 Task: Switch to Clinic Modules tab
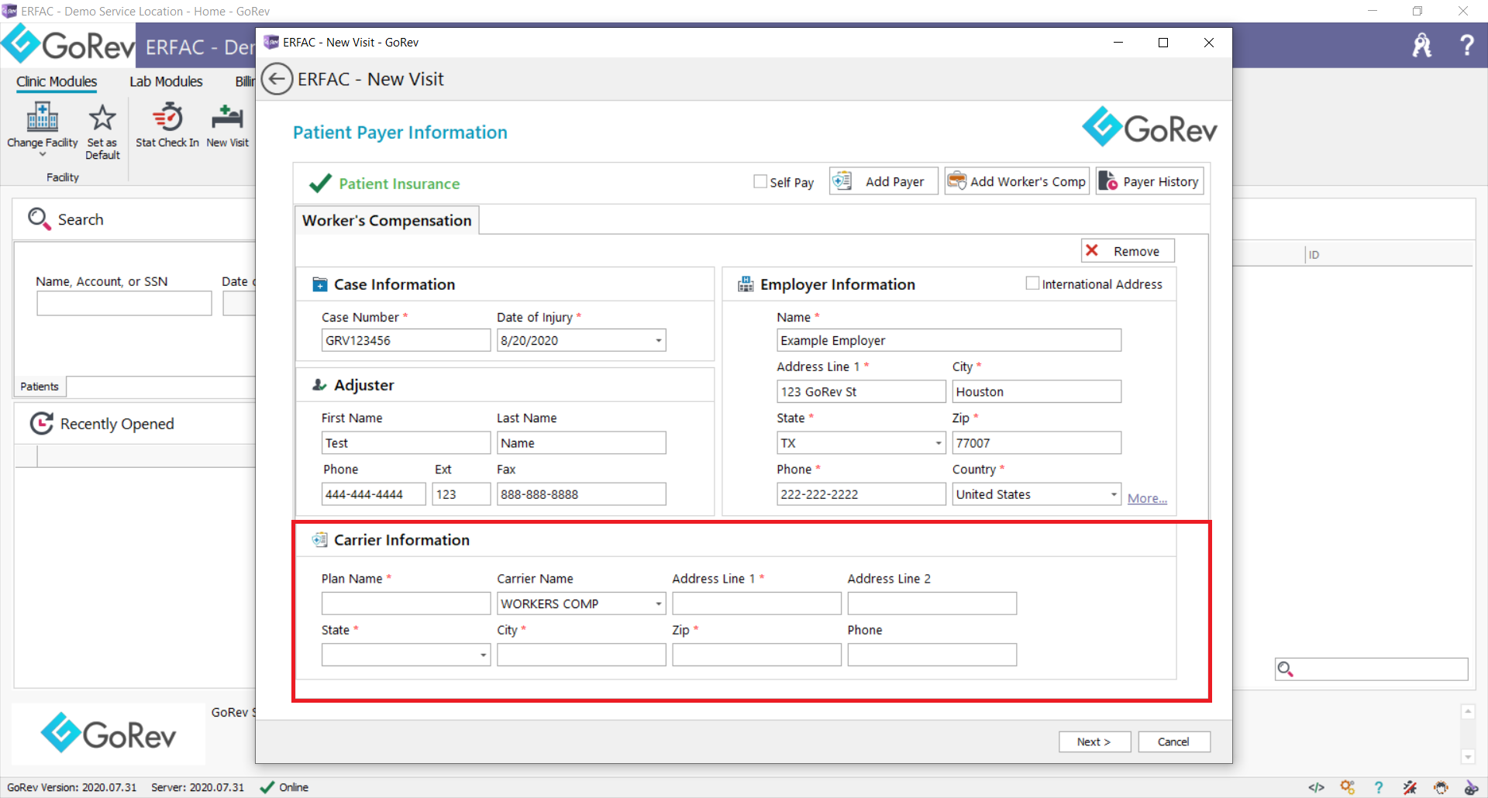57,81
